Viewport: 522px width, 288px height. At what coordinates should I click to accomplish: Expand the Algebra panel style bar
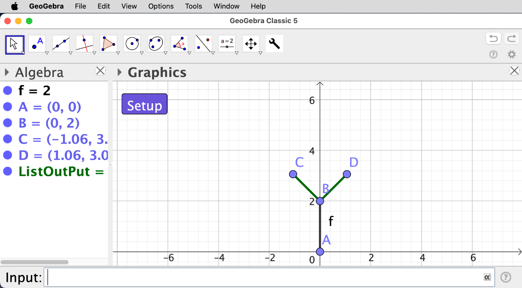pyautogui.click(x=6, y=73)
